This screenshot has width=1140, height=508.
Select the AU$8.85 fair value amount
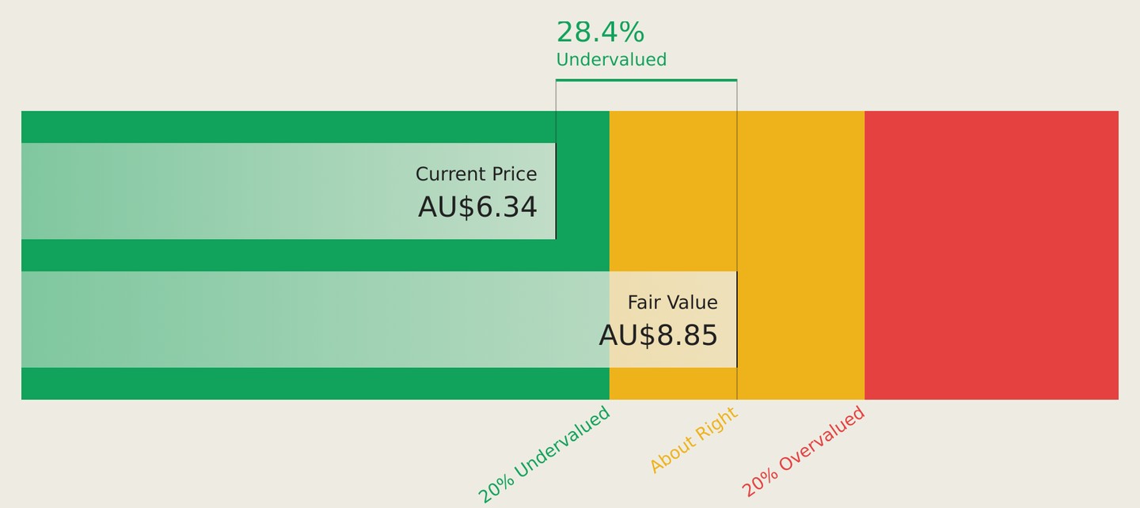(658, 336)
